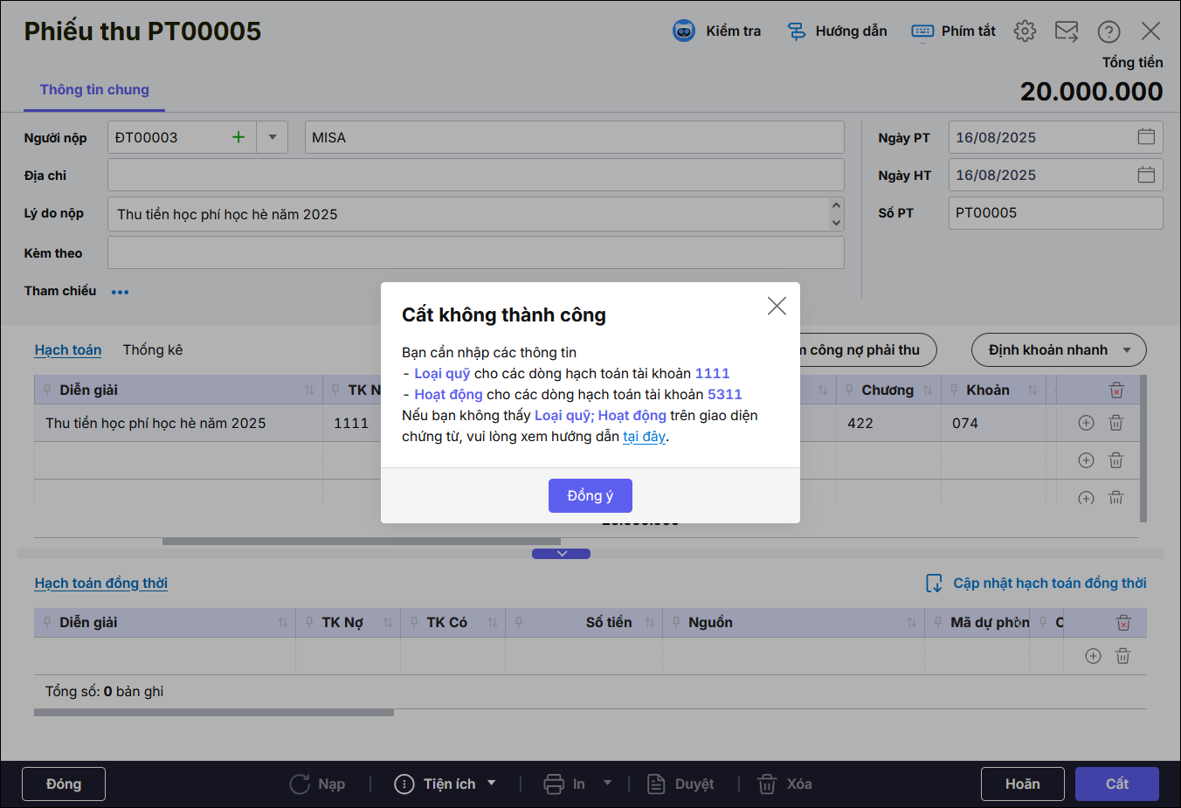Delete the first Hạch toán row
The height and width of the screenshot is (808, 1181).
pyautogui.click(x=1115, y=423)
